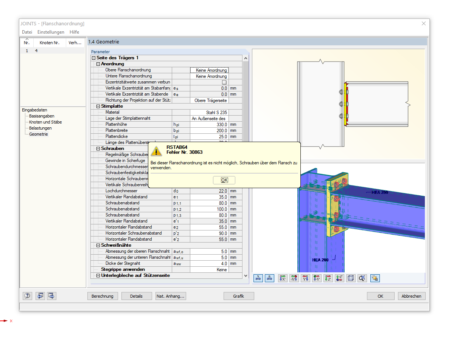
Task: Show view in -Z' direction
Action: coord(339,278)
